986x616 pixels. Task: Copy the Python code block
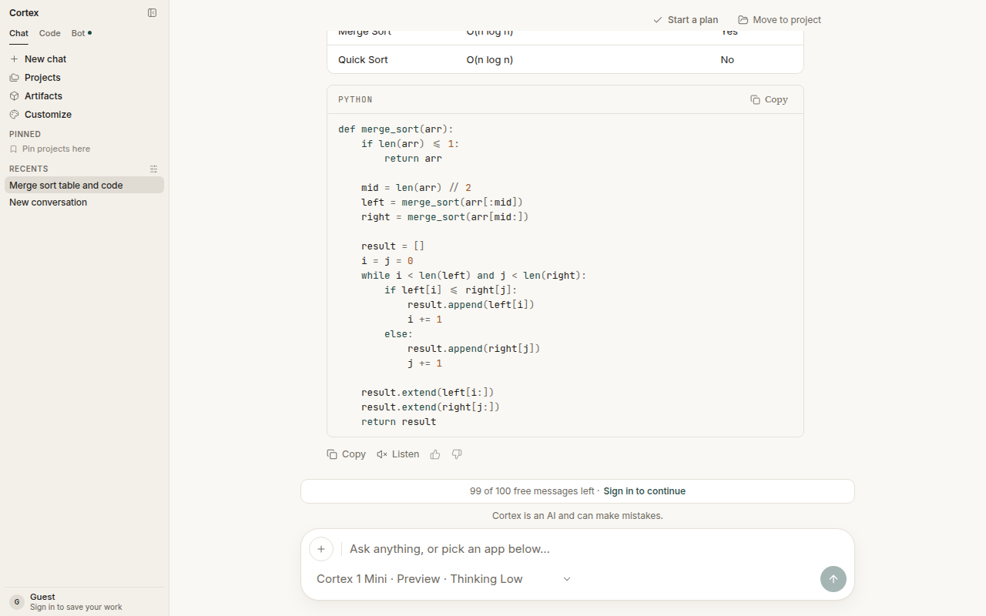[769, 99]
